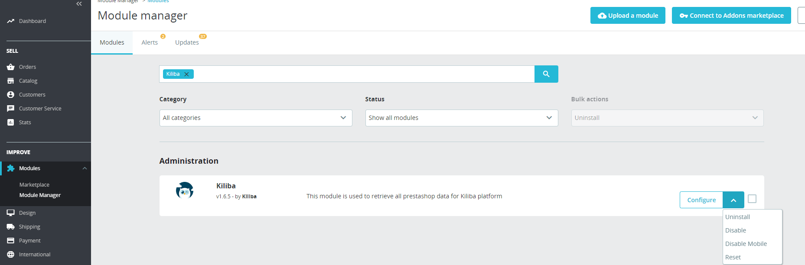Click the Module manager page title
The height and width of the screenshot is (265, 805).
point(142,16)
